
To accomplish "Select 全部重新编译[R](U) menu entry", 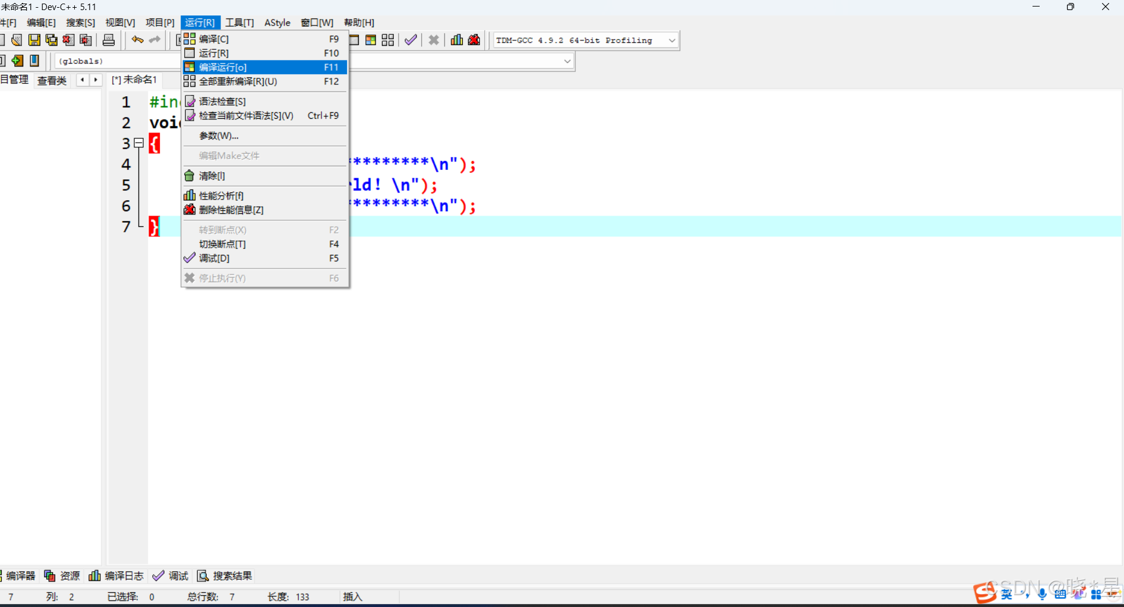I will point(264,82).
